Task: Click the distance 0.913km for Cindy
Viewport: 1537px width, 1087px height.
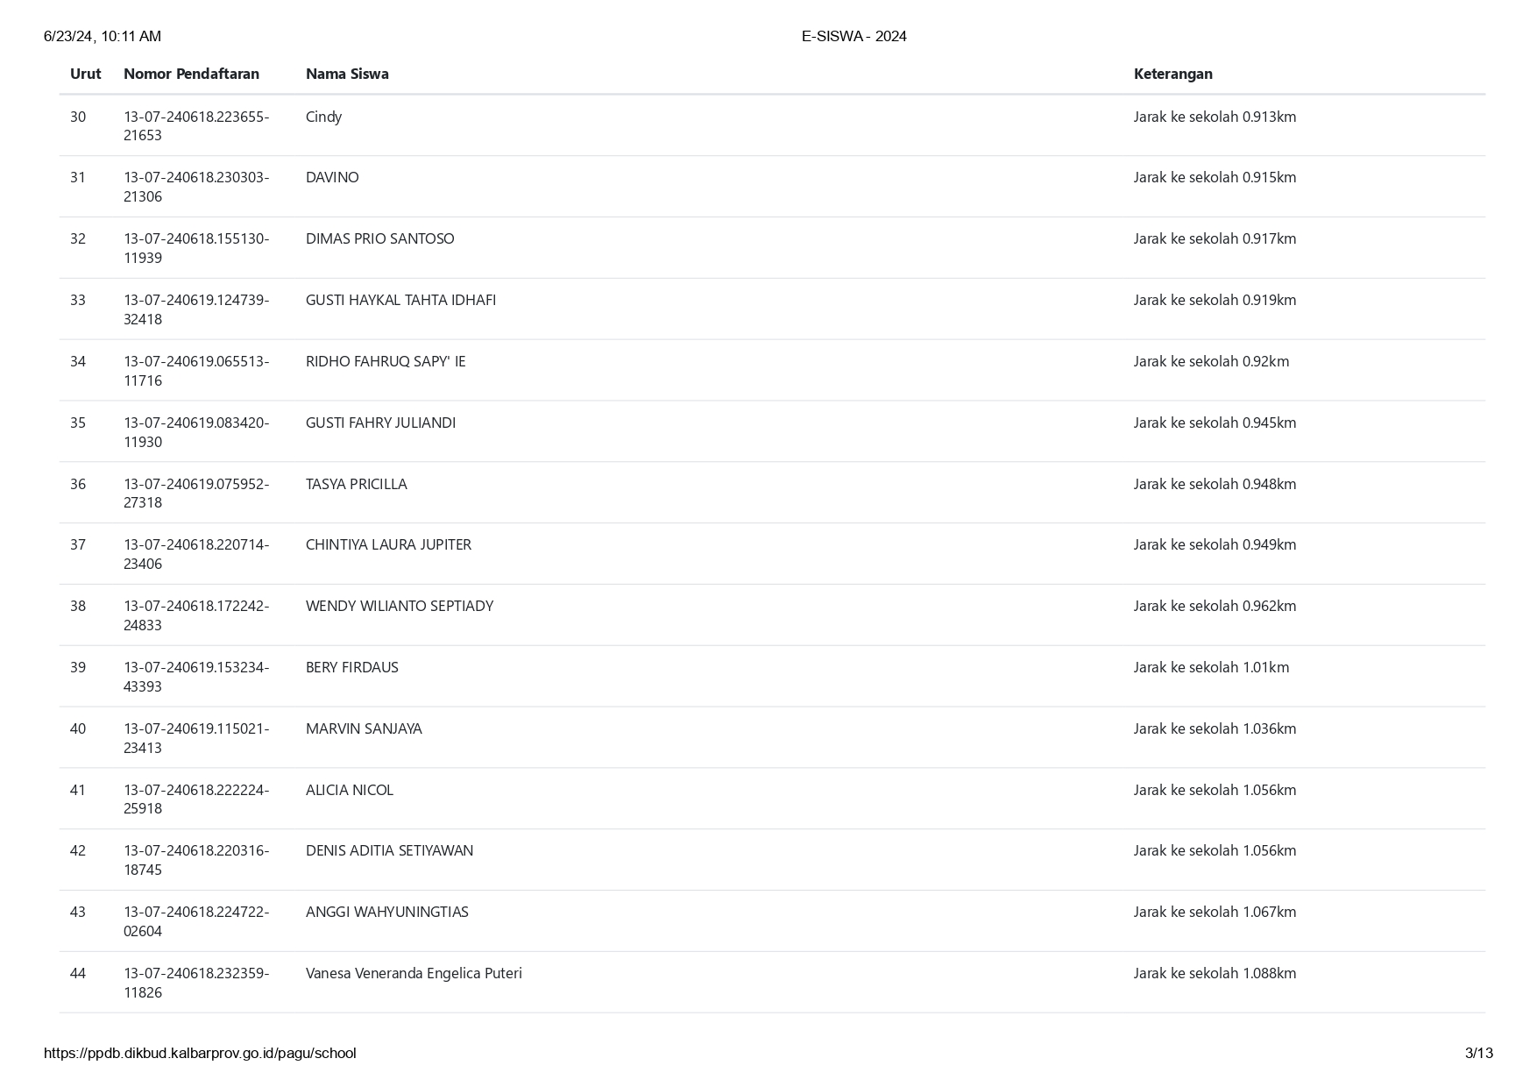Action: (x=1215, y=117)
